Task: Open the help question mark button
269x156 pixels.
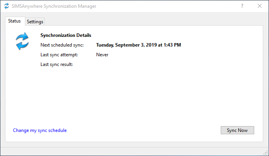Action: click(x=242, y=6)
